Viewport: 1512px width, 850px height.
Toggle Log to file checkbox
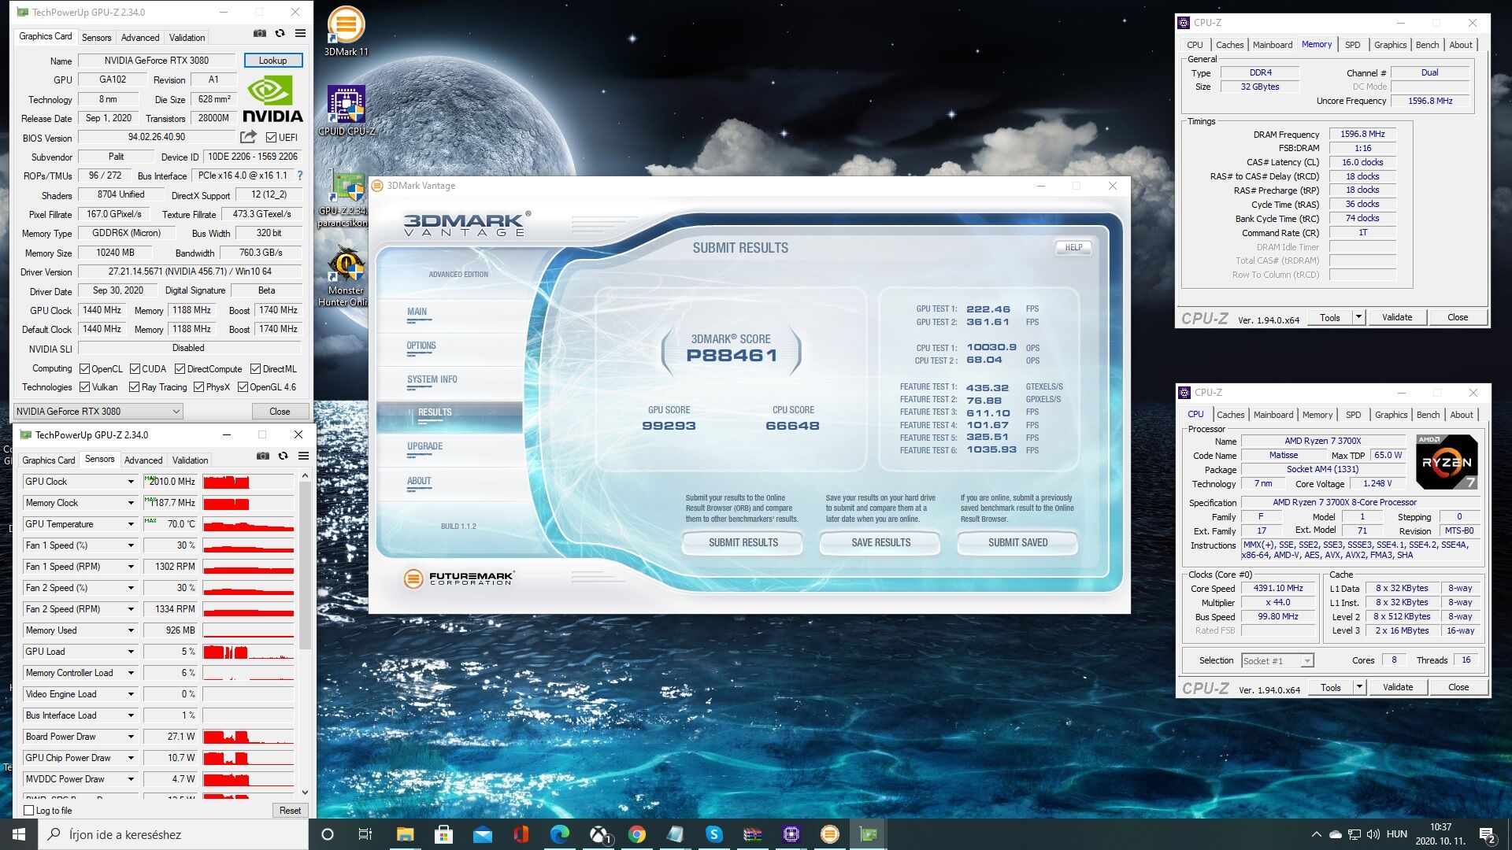pyautogui.click(x=29, y=810)
